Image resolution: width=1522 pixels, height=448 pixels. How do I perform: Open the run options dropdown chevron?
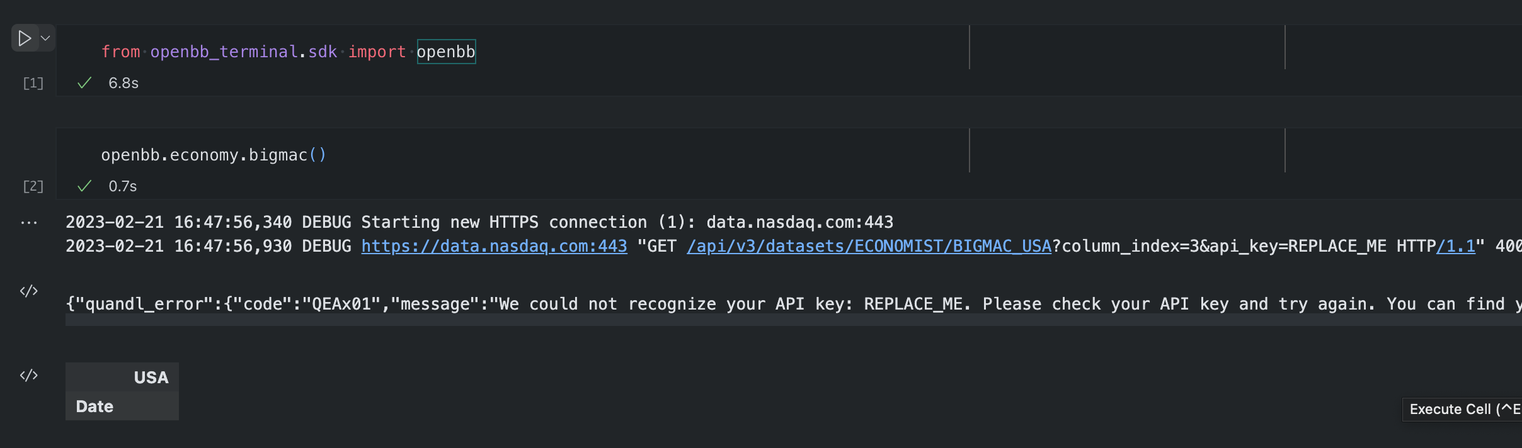coord(44,38)
